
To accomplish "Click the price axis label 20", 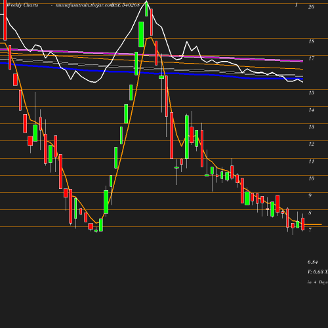I will pyautogui.click(x=311, y=7).
